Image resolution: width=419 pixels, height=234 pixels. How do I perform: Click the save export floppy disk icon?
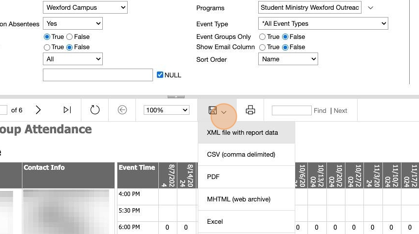click(x=213, y=110)
